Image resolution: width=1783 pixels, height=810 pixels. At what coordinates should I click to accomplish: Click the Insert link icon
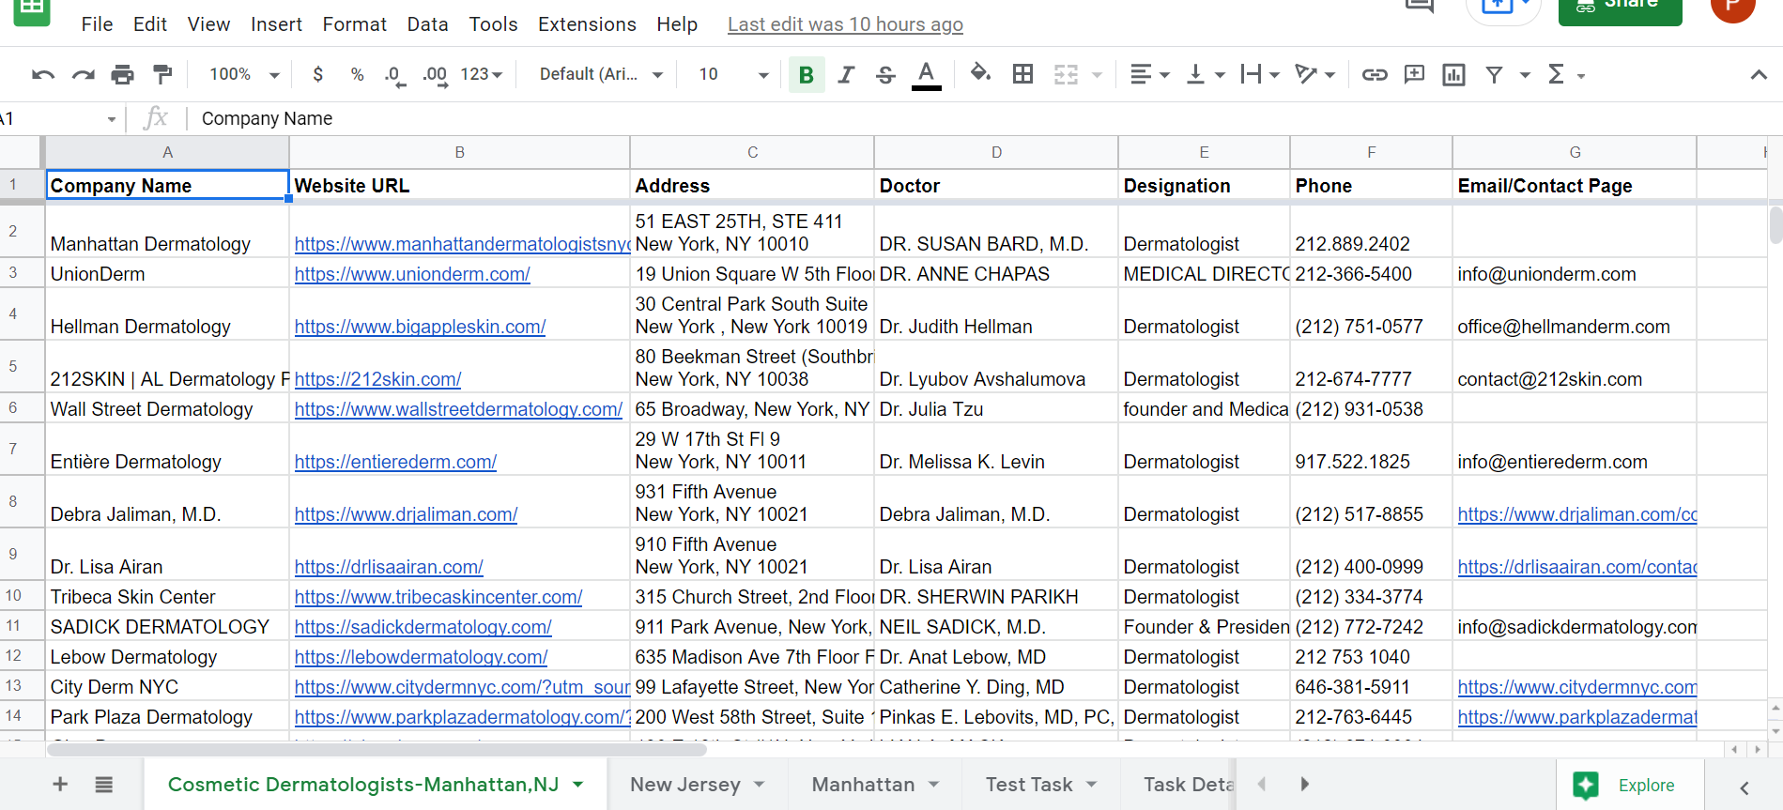point(1375,74)
